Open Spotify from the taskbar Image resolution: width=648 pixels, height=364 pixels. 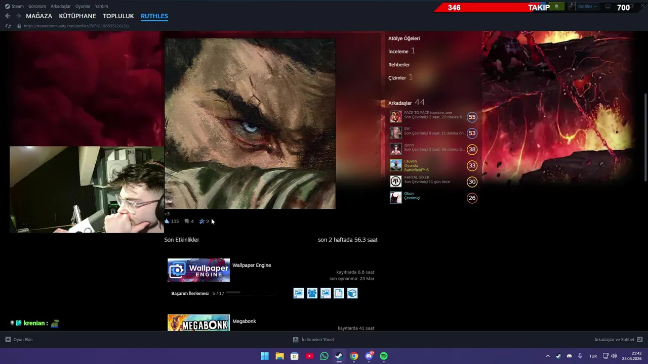(x=384, y=356)
